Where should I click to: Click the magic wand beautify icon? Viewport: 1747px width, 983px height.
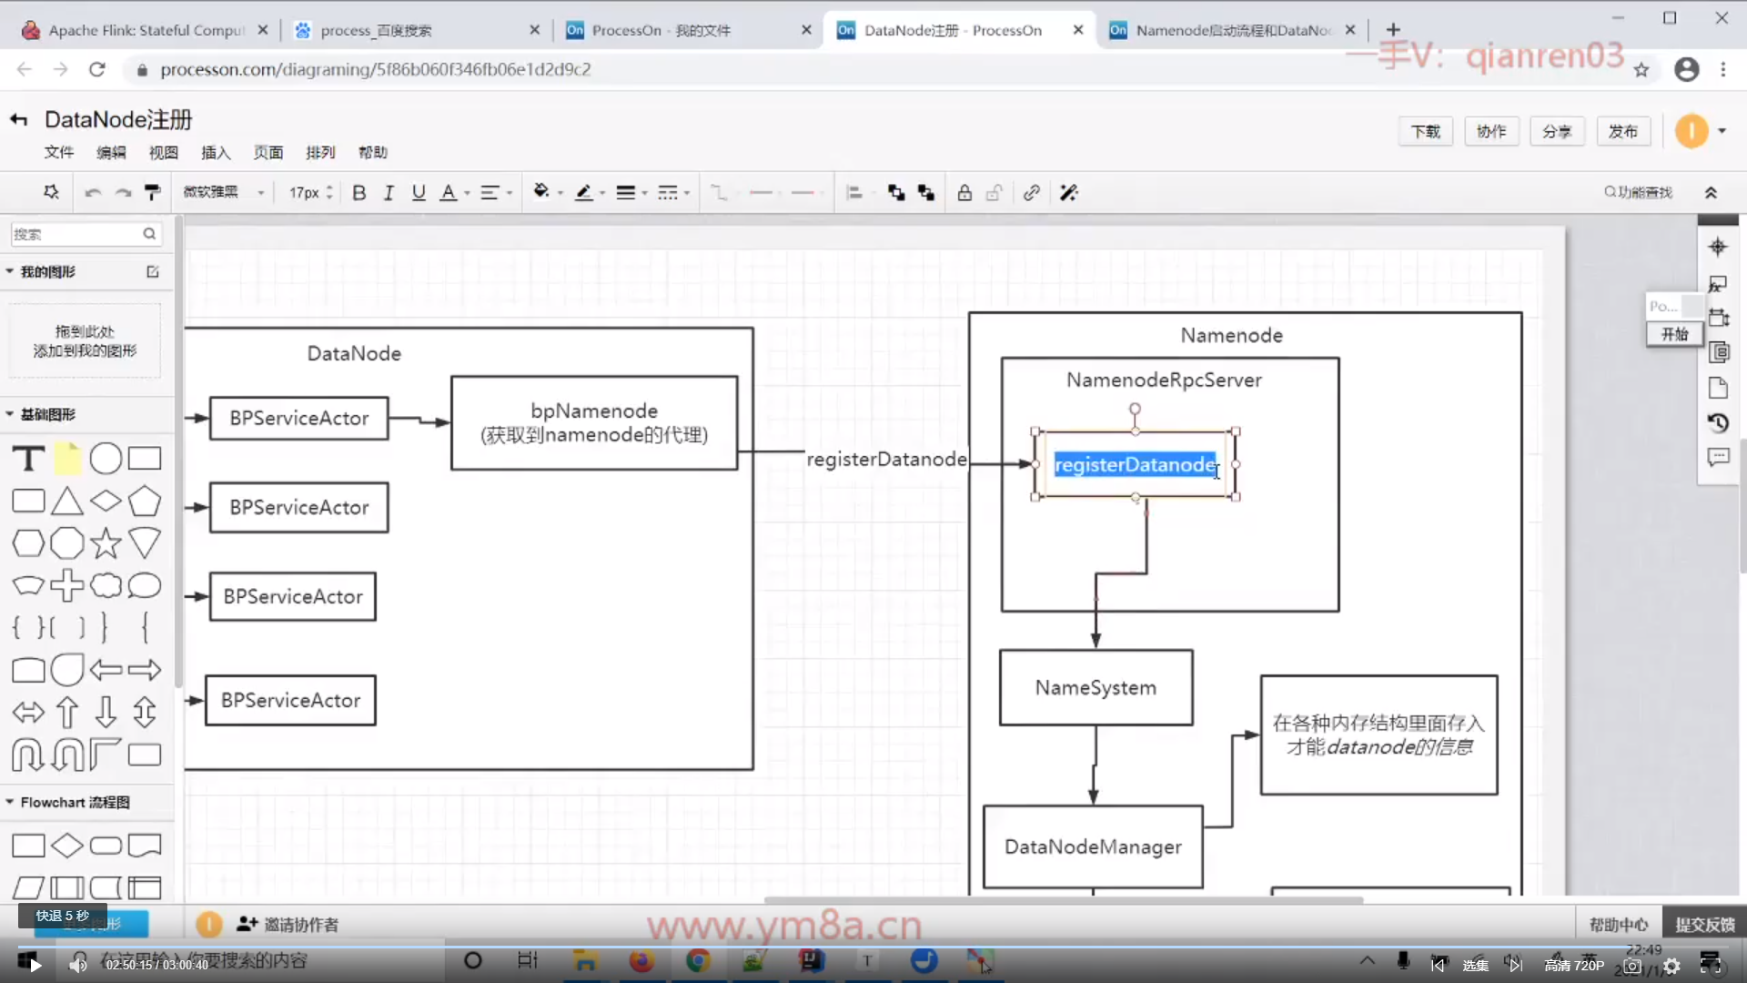[x=1069, y=193]
